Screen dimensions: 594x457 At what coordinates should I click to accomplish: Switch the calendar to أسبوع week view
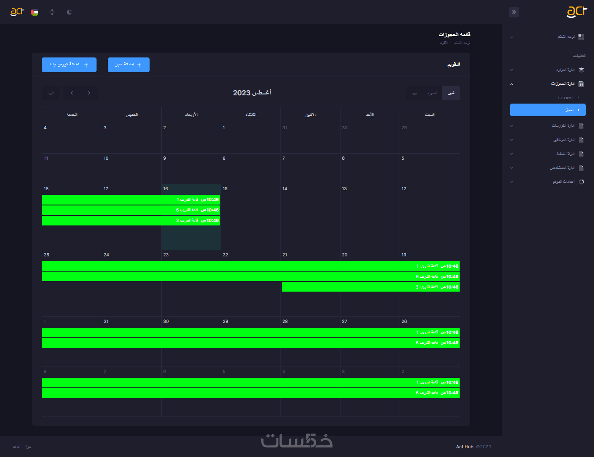click(x=432, y=93)
